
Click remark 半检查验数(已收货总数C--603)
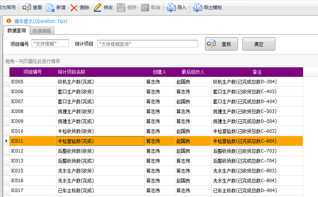pos(257,131)
